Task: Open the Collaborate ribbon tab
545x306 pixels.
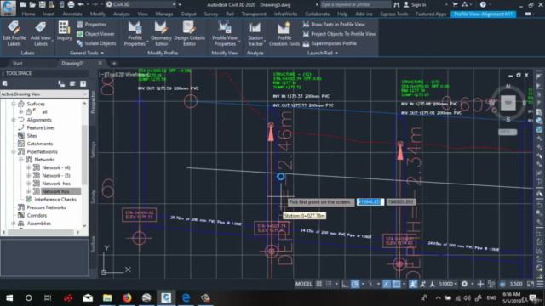Action: [x=318, y=14]
